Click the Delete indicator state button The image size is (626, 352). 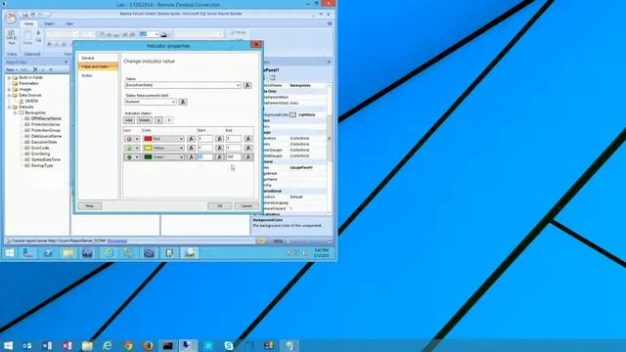coord(145,120)
